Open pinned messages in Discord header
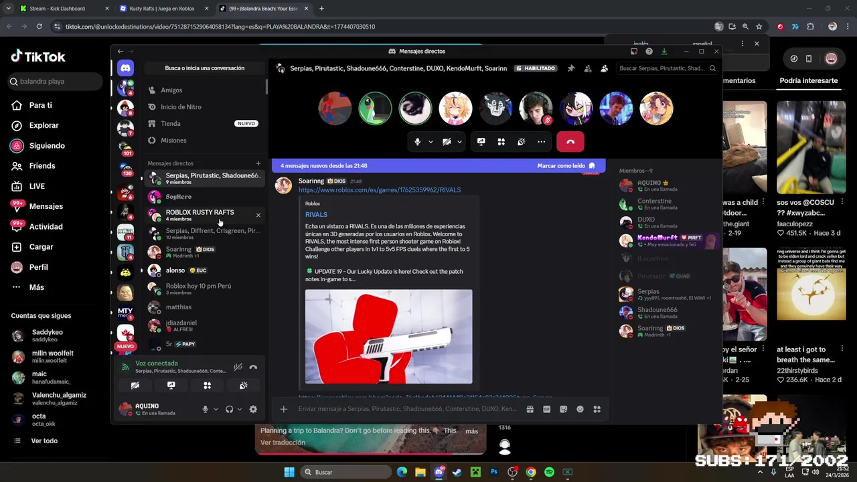 571,68
